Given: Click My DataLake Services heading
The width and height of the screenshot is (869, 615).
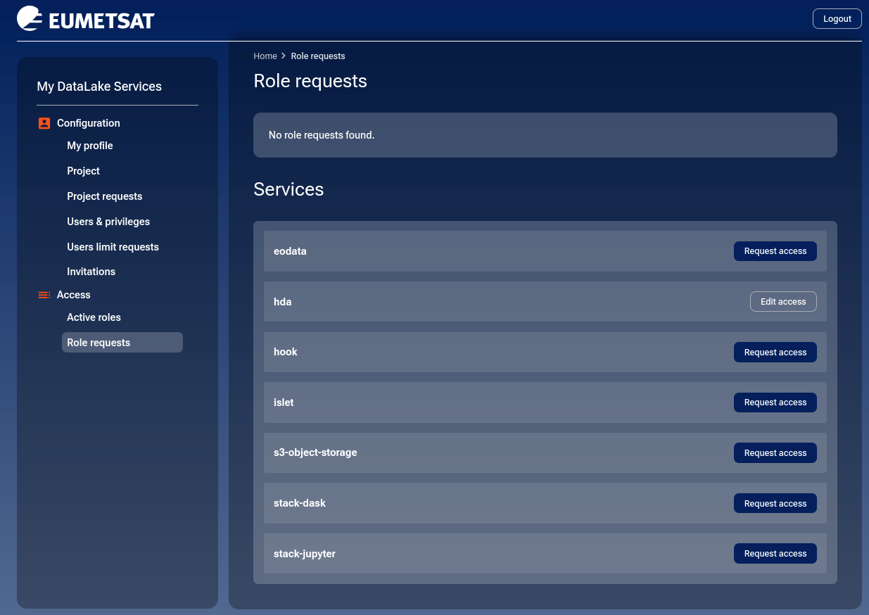Looking at the screenshot, I should (99, 87).
